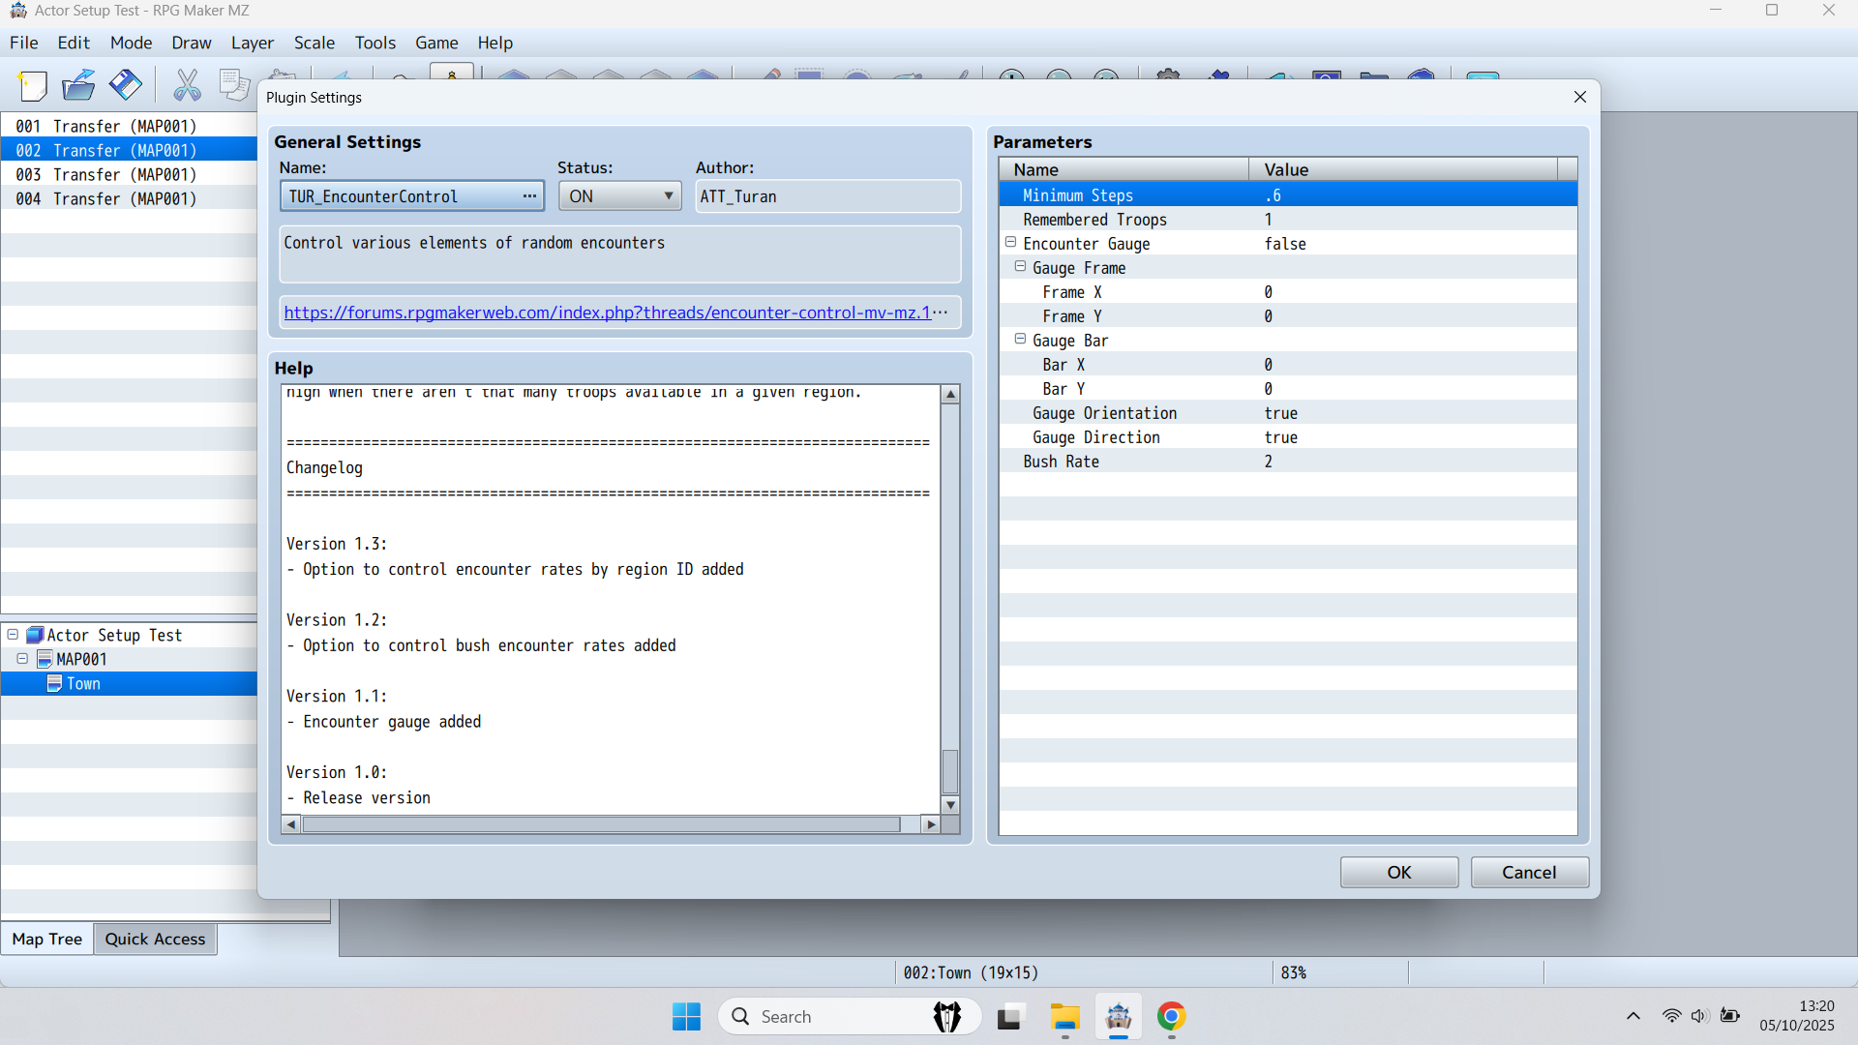Open the Tools menu
The height and width of the screenshot is (1045, 1858).
[375, 43]
